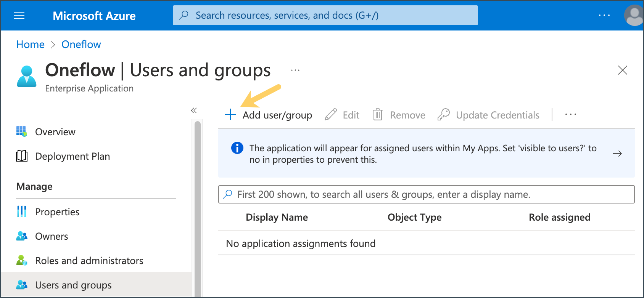Click the Properties bars icon
The width and height of the screenshot is (644, 298).
coord(22,211)
